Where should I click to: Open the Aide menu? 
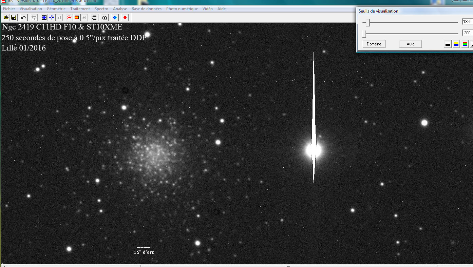pos(221,9)
